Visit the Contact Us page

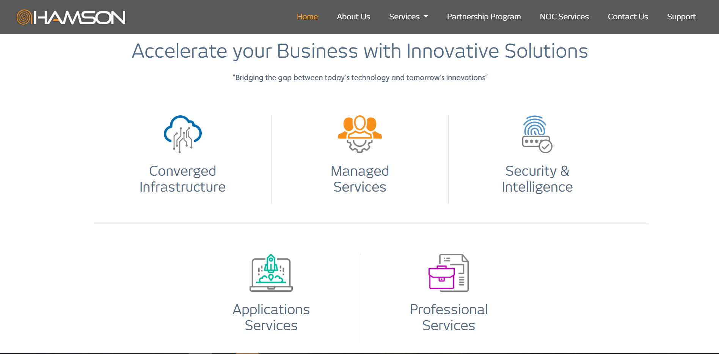[x=628, y=17]
